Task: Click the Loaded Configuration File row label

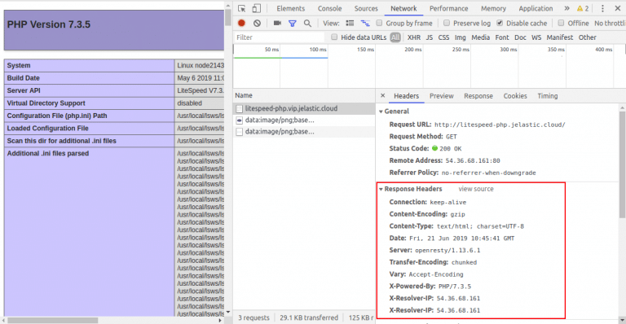Action: click(x=47, y=129)
